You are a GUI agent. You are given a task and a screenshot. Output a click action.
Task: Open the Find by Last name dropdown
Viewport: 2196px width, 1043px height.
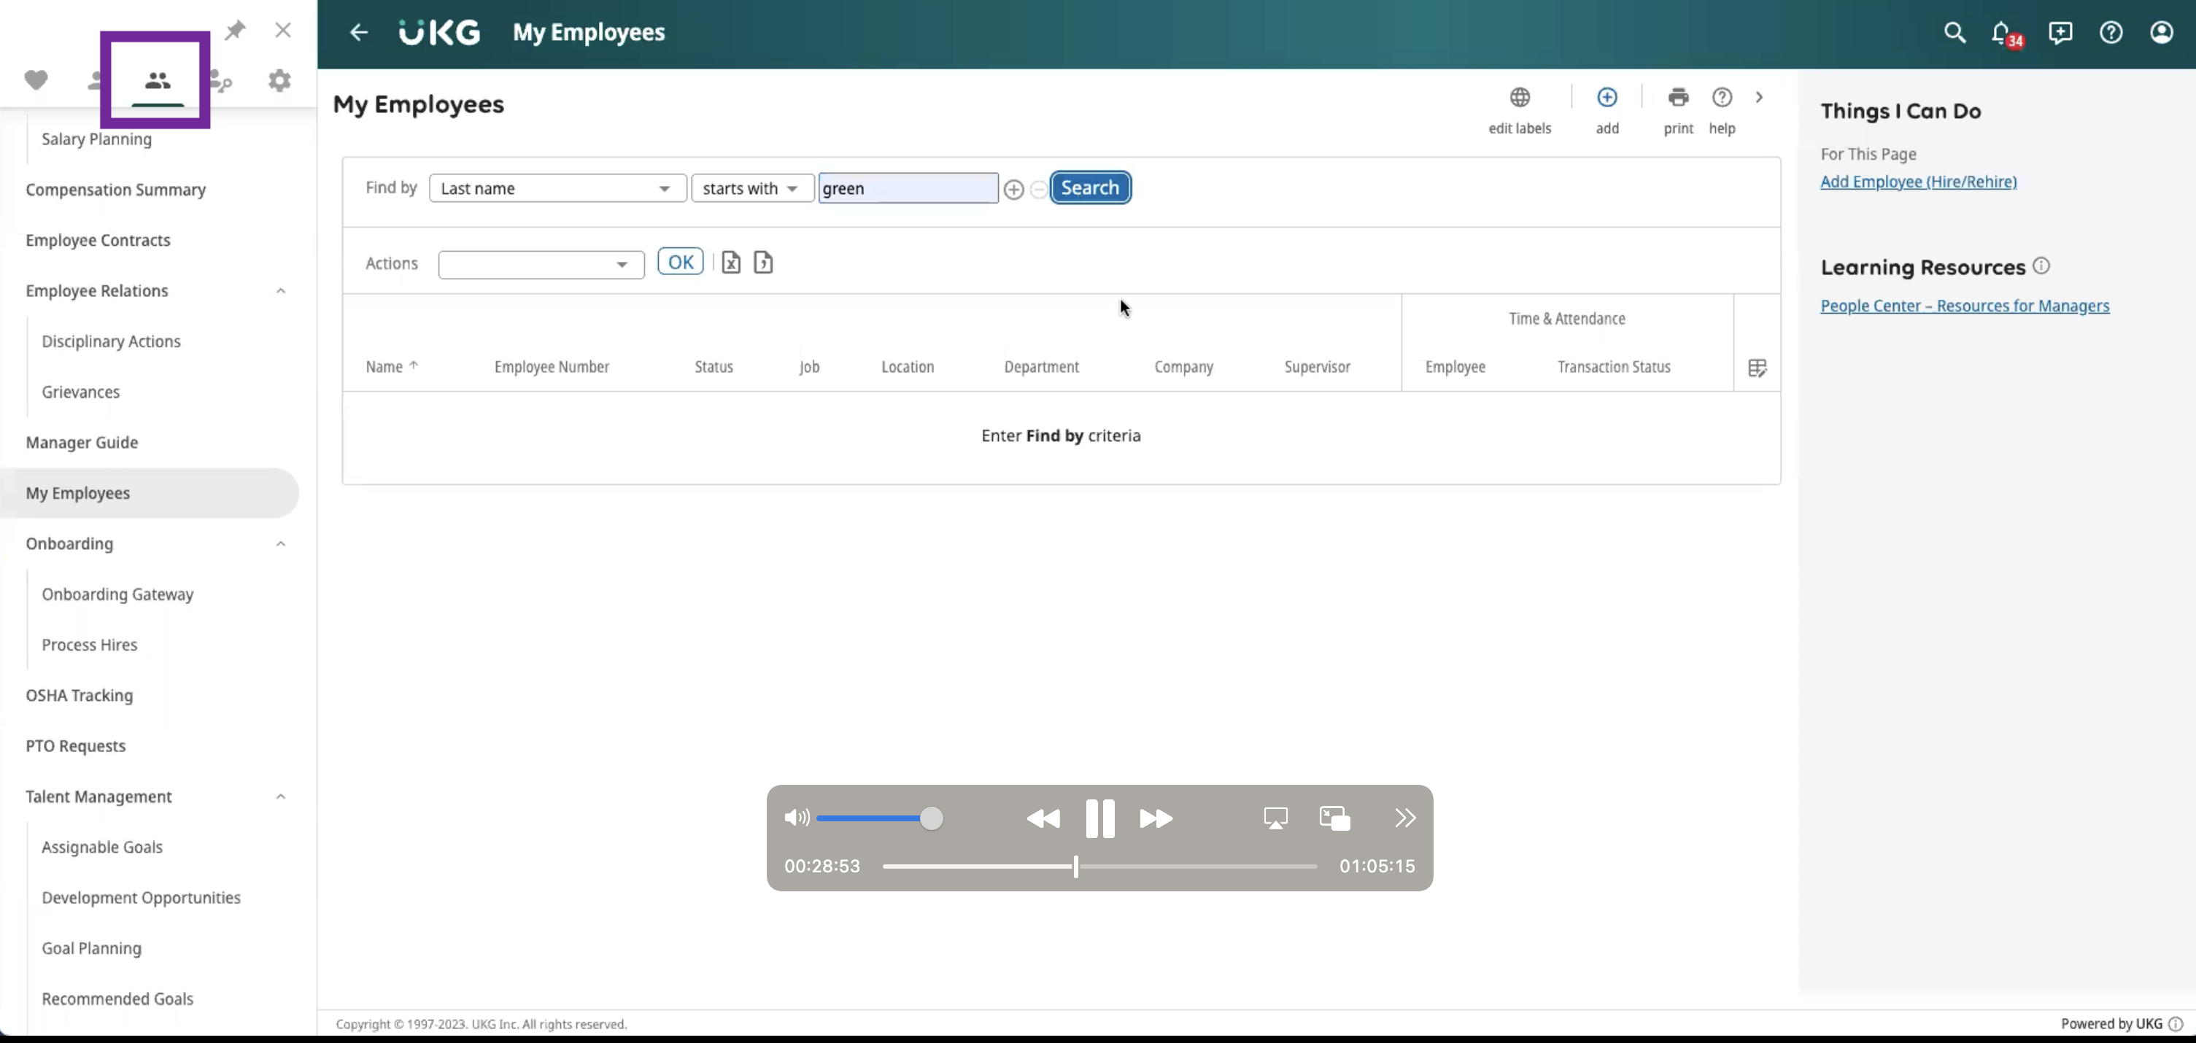point(557,188)
